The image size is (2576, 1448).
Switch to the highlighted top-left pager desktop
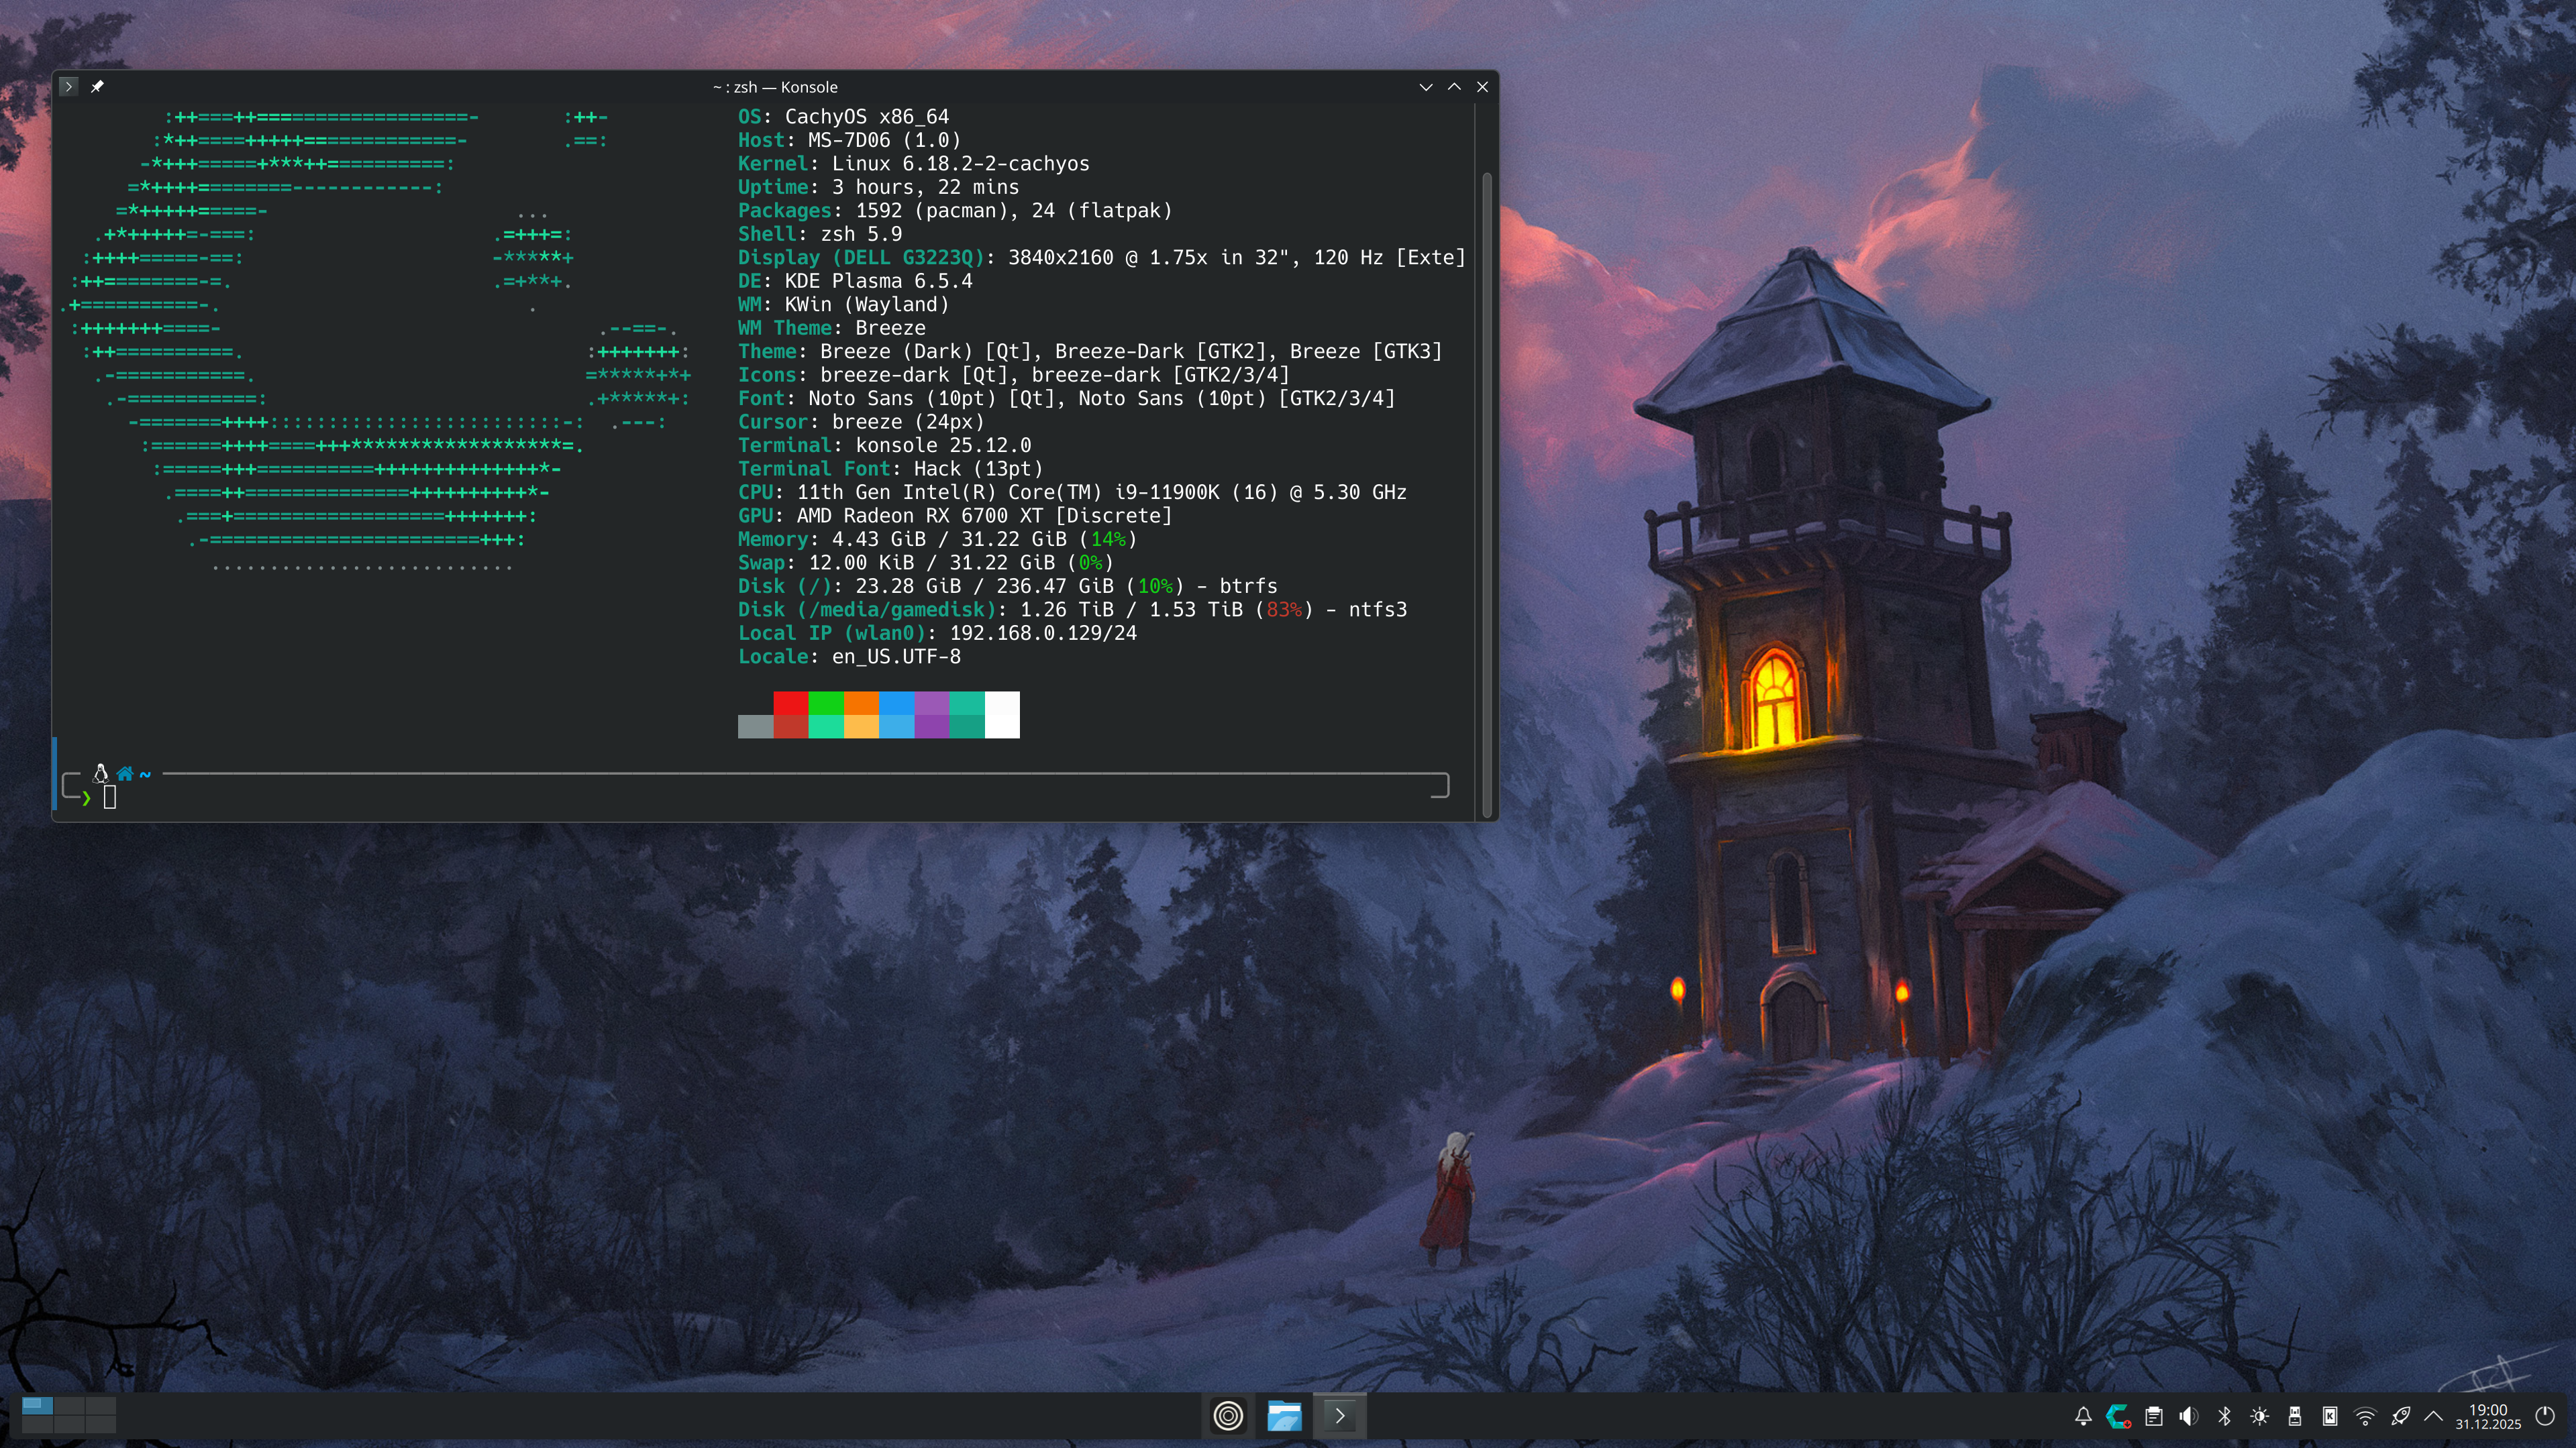click(37, 1405)
